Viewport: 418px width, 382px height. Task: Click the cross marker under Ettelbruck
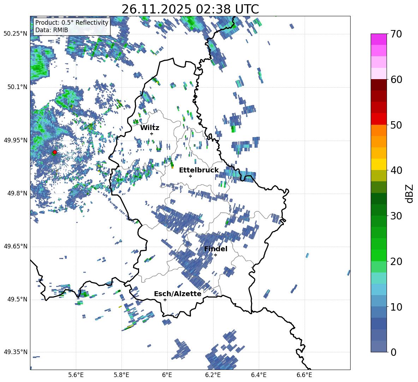190,176
